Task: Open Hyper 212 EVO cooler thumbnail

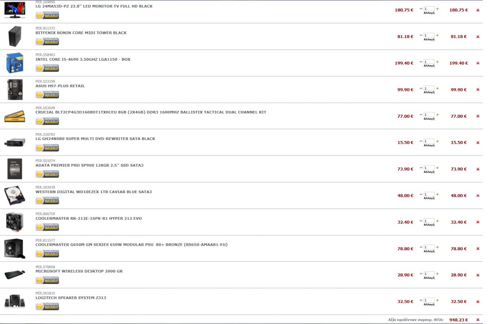Action: [x=15, y=222]
